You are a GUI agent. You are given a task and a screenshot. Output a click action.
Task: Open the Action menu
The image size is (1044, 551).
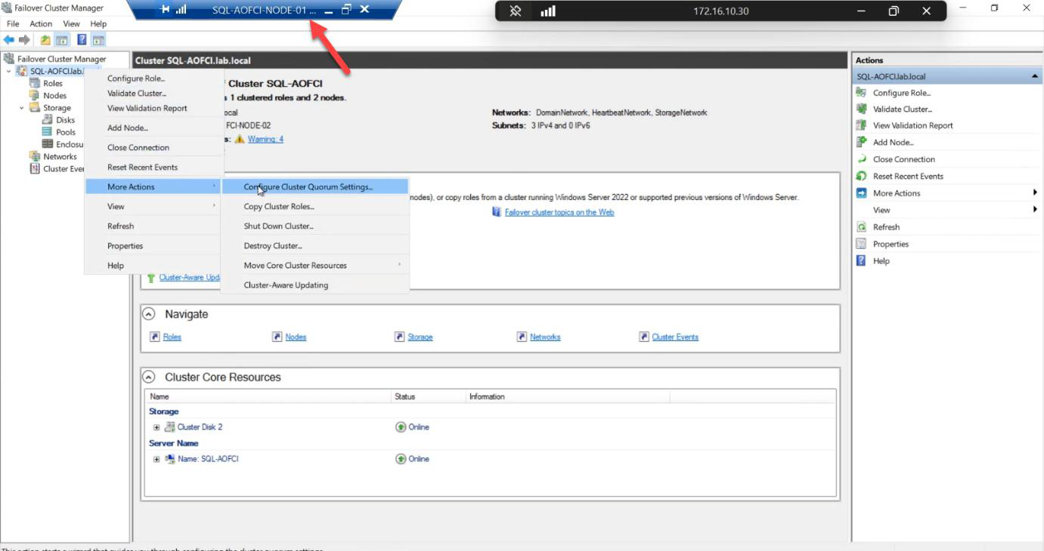[x=41, y=24]
